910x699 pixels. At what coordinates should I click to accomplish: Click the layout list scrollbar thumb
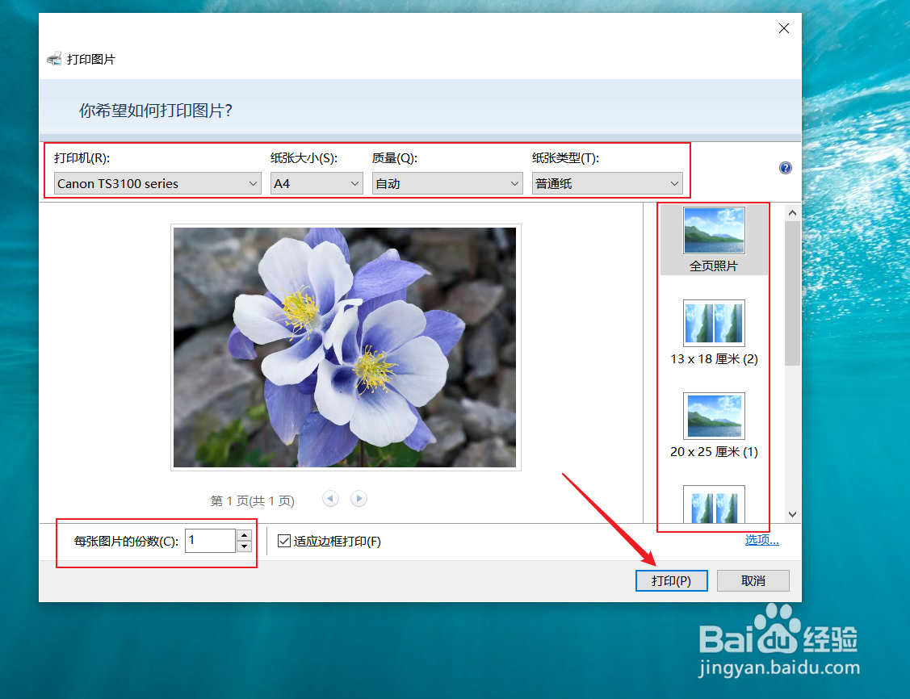click(x=792, y=293)
